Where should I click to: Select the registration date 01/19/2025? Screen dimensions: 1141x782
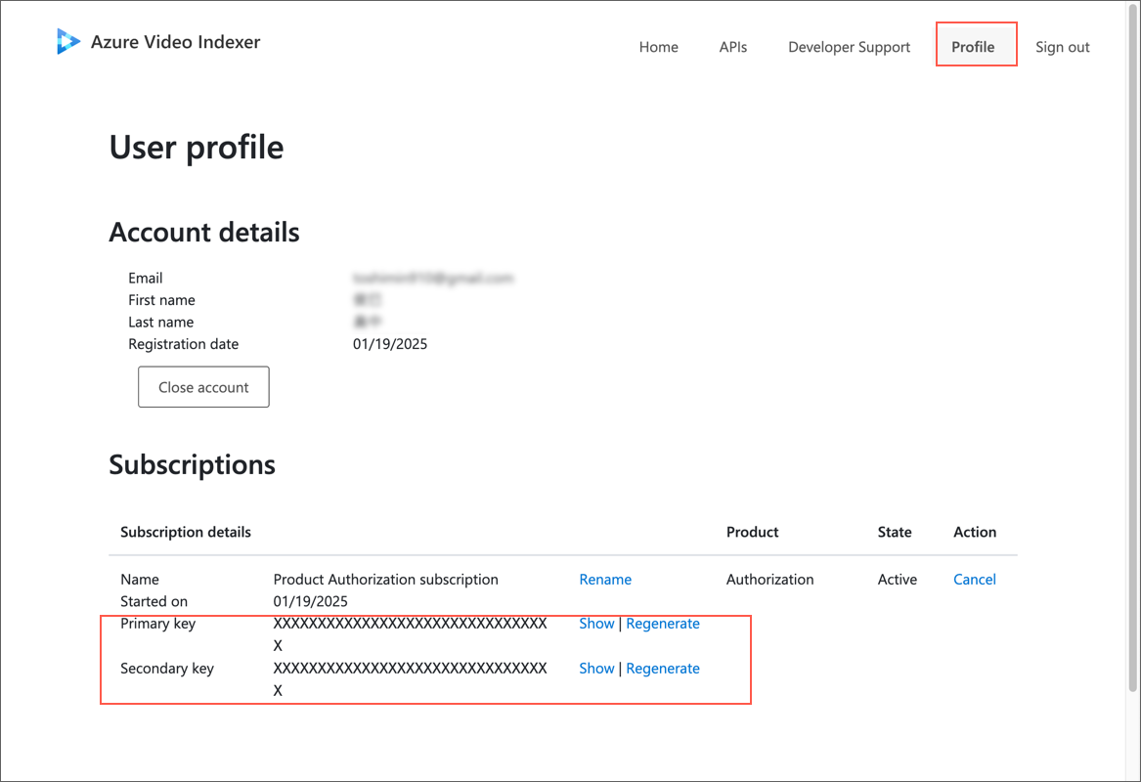tap(390, 344)
